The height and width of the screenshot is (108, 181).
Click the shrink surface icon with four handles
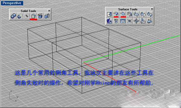(x=136, y=21)
